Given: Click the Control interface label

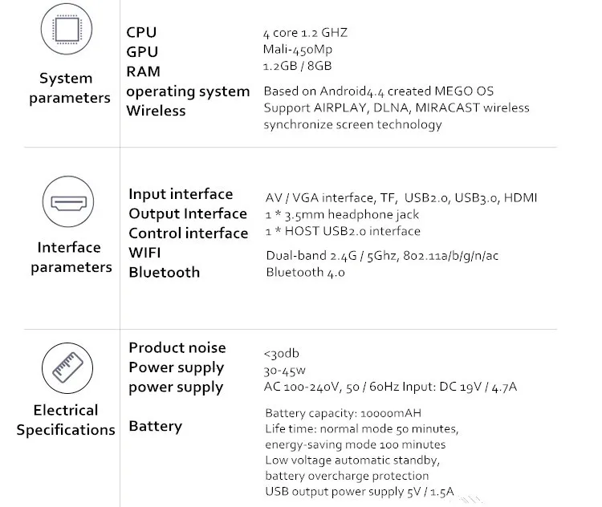Looking at the screenshot, I should tap(189, 233).
